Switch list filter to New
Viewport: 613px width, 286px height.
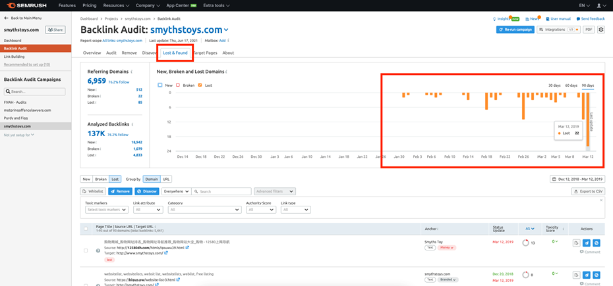[86, 179]
